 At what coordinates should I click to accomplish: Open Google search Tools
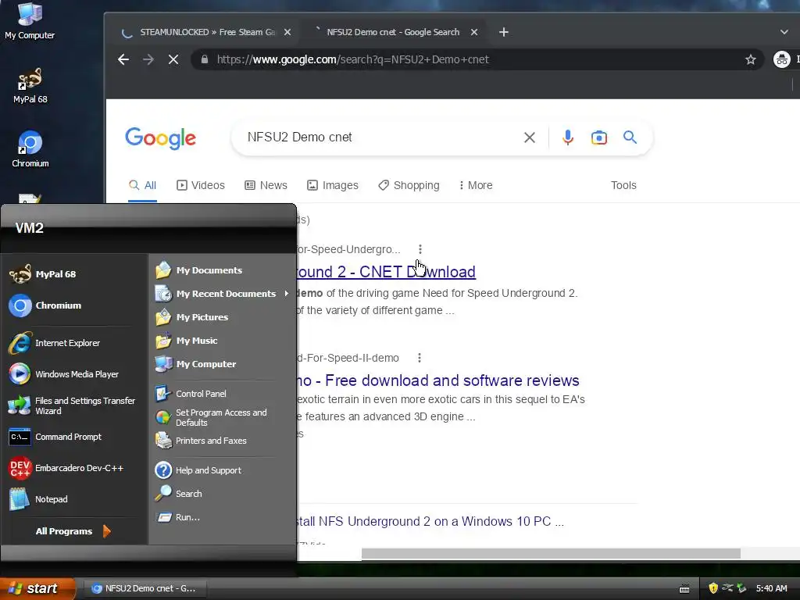(x=623, y=185)
